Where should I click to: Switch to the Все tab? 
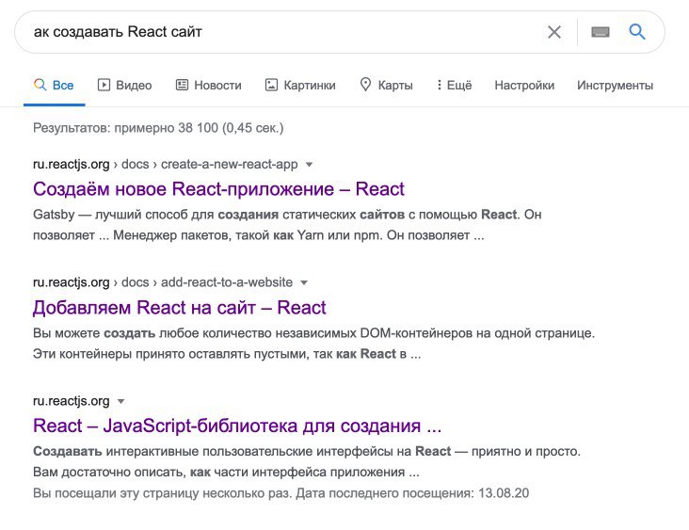[x=54, y=86]
